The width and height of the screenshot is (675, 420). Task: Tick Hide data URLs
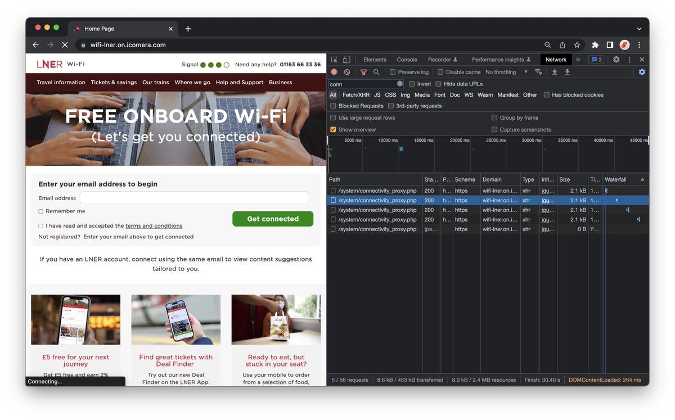438,84
